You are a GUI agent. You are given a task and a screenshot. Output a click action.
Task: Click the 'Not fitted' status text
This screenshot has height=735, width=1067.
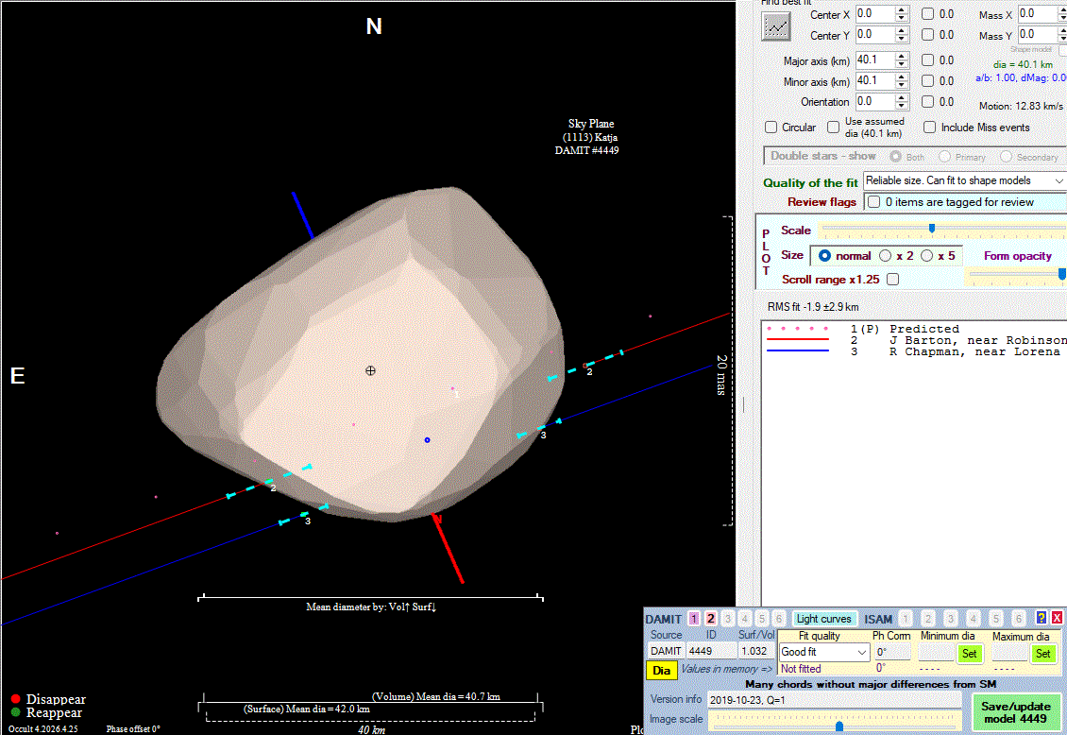click(x=801, y=669)
